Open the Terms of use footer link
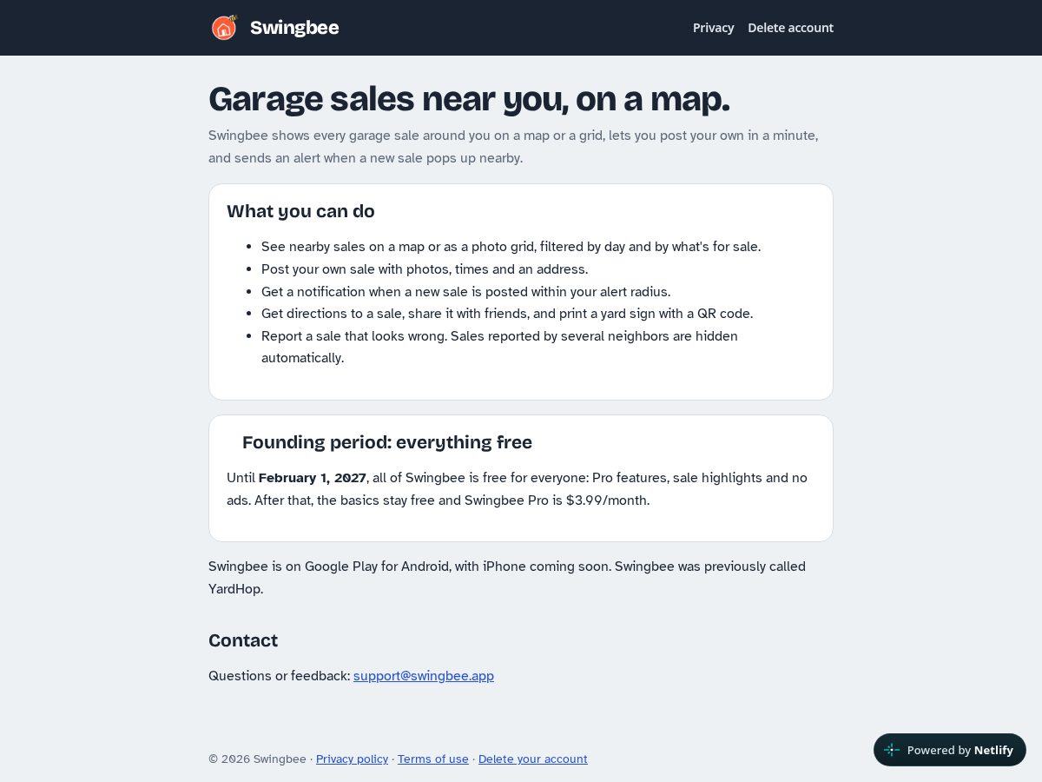Viewport: 1042px width, 782px height. tap(433, 759)
